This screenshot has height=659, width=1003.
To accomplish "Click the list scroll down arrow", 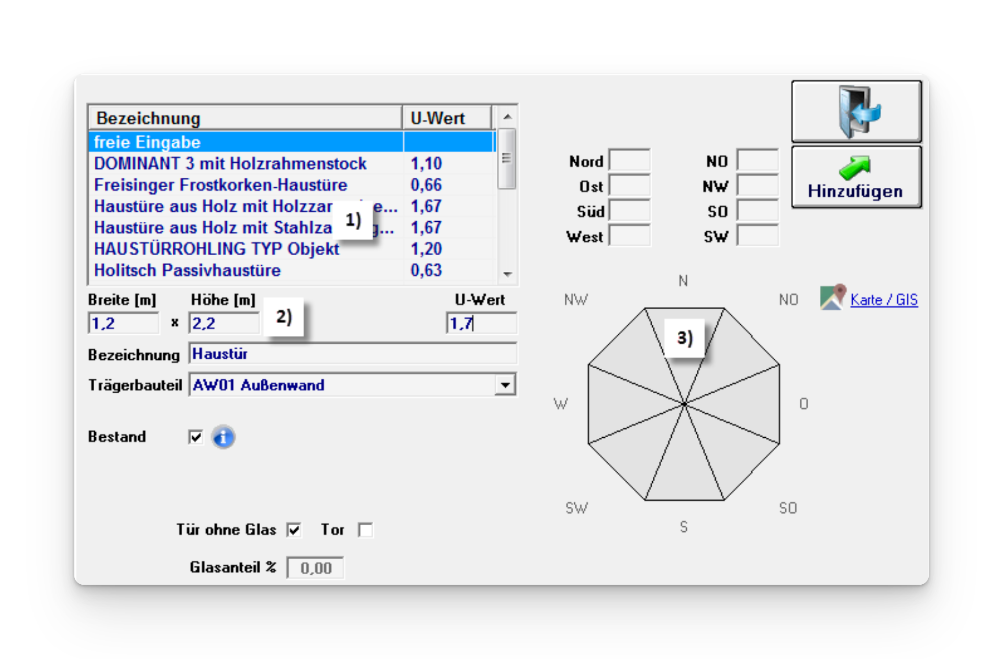I will pos(507,274).
